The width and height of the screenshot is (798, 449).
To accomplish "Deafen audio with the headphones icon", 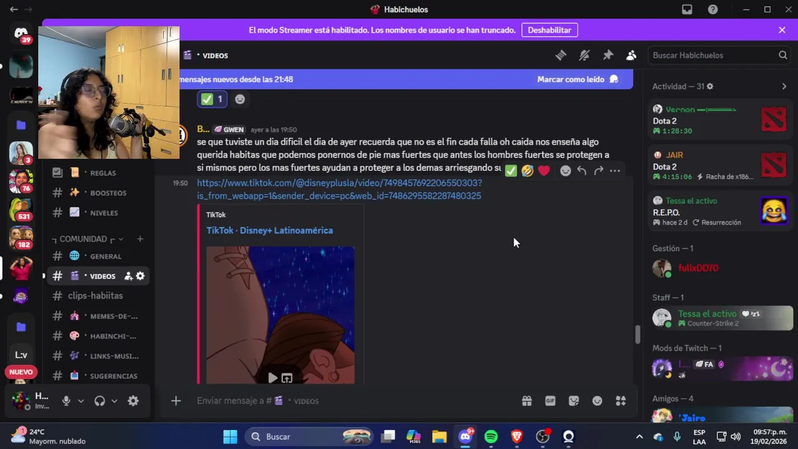I will pyautogui.click(x=100, y=401).
